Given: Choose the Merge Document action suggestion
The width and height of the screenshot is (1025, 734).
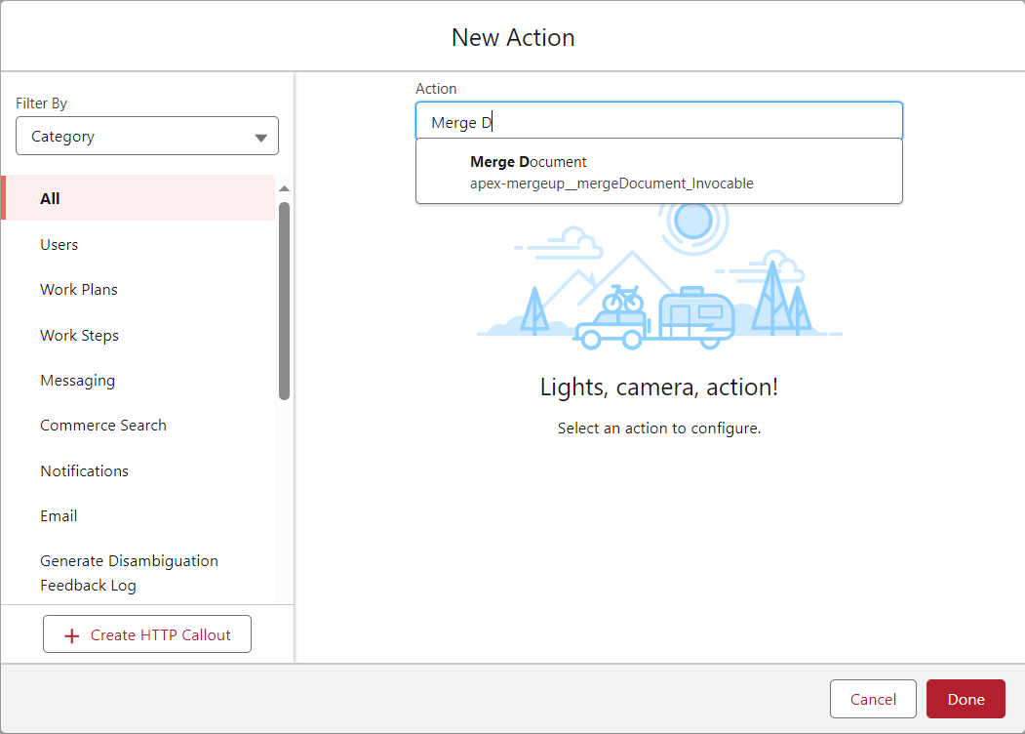Looking at the screenshot, I should (x=659, y=172).
